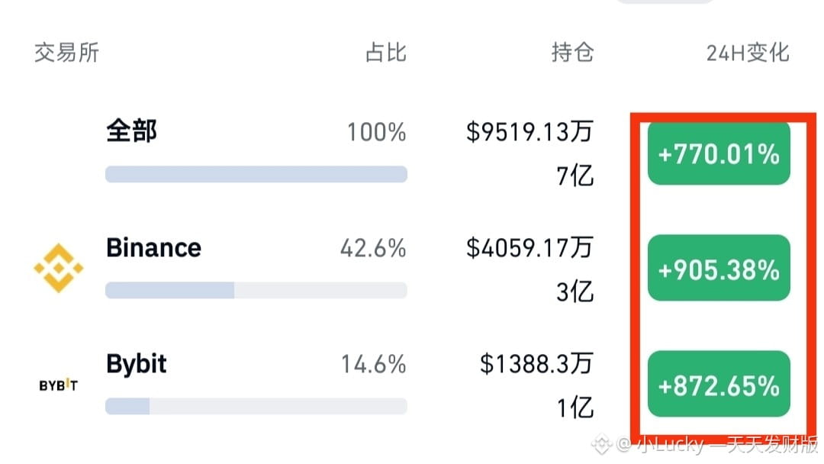Image resolution: width=824 pixels, height=464 pixels.
Task: Sort by 24H变化 column header
Action: click(747, 53)
